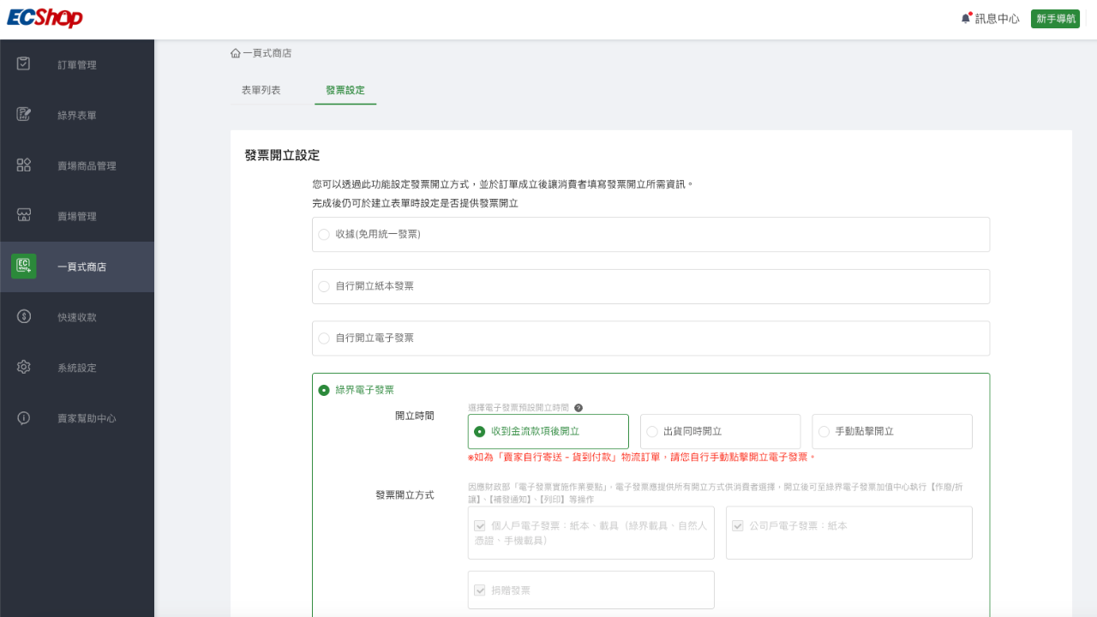The width and height of the screenshot is (1097, 617).
Task: Select 出貨同時開立 issue time option
Action: point(652,432)
